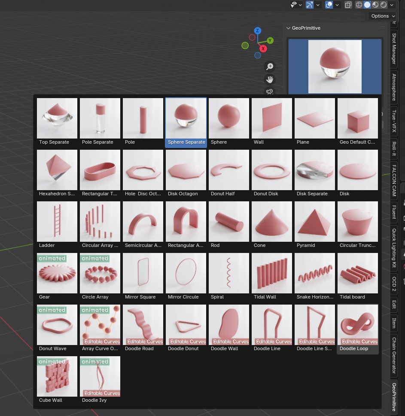
Task: Select the Sphere Separate primitive thumbnail
Action: point(186,122)
